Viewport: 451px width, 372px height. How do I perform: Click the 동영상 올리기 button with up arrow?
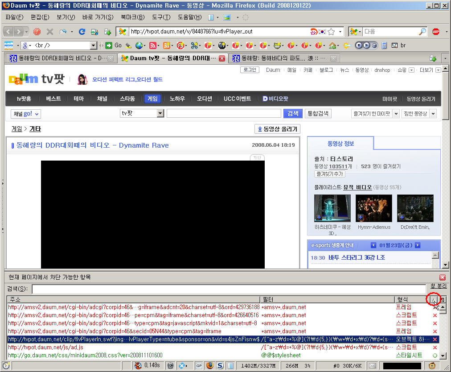(x=277, y=129)
